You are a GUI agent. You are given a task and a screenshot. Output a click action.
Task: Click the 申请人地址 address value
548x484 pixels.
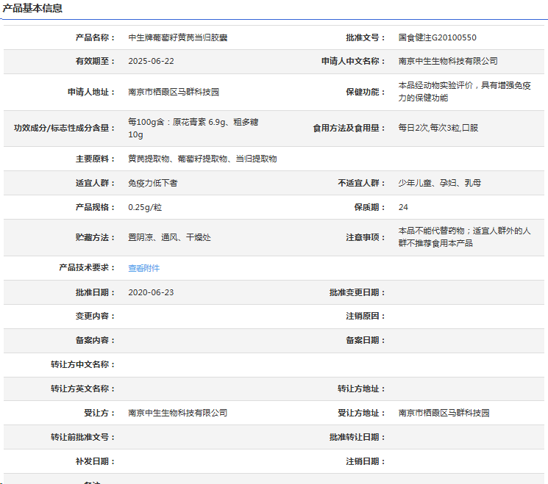[x=173, y=93]
